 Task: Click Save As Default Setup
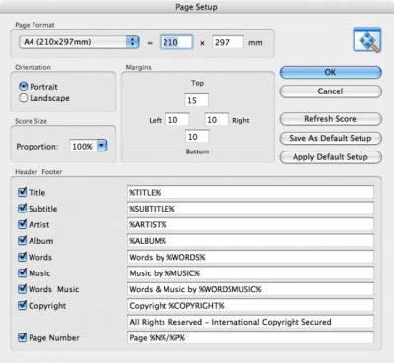click(x=331, y=138)
